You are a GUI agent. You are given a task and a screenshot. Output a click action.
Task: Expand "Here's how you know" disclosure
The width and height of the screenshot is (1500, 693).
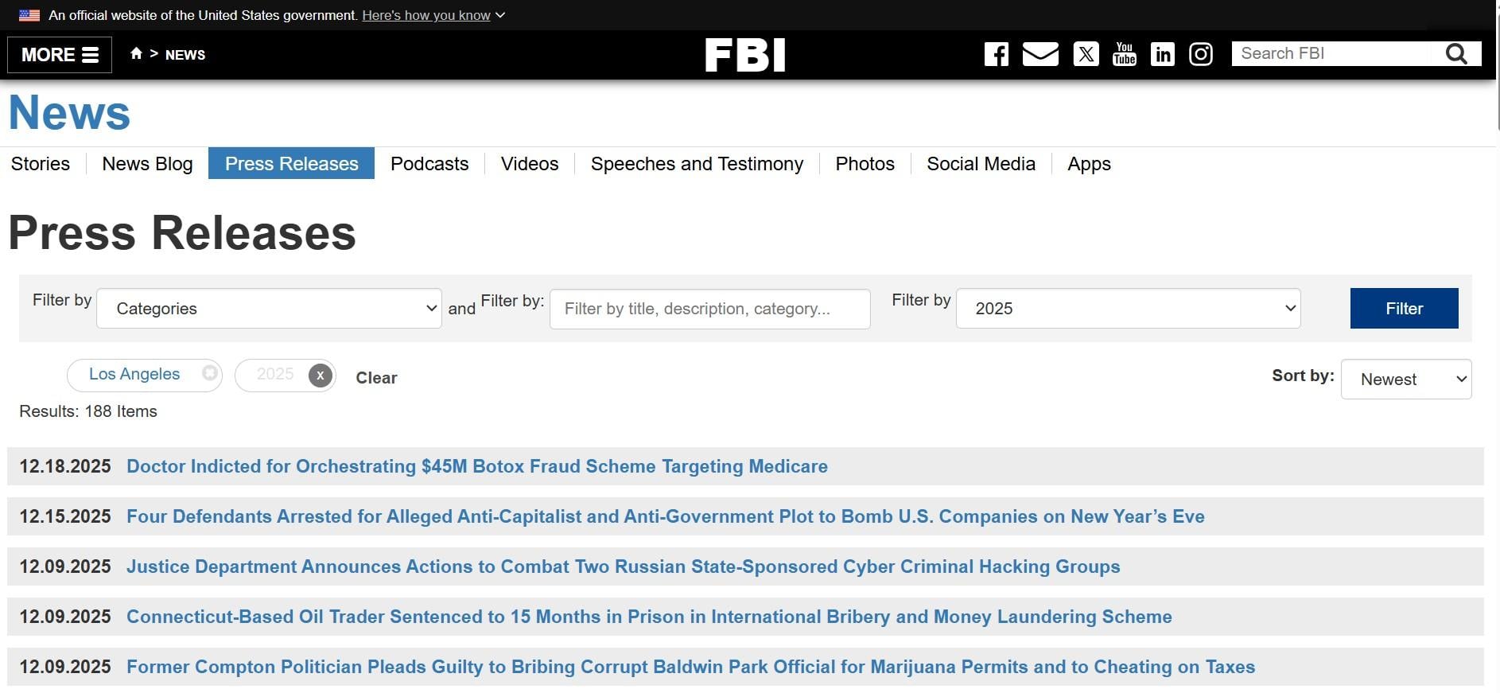(433, 15)
